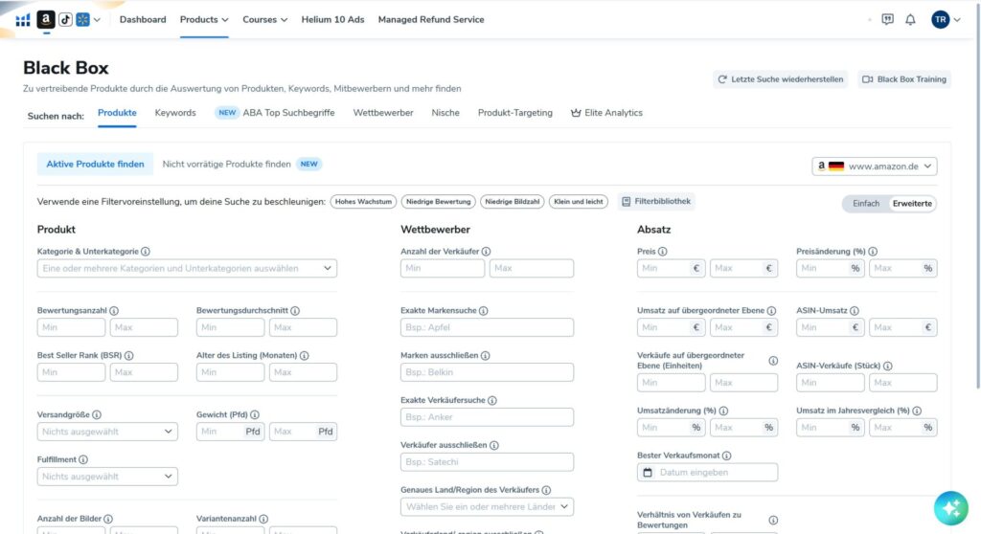Image resolution: width=981 pixels, height=534 pixels.
Task: Show info for ASIN-Umsatz
Action: coord(855,311)
